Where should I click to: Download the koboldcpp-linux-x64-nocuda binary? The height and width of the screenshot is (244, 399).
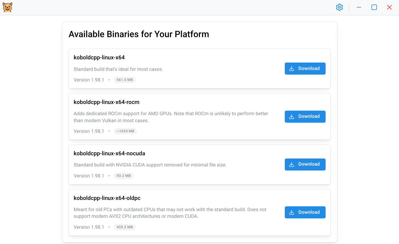click(x=305, y=164)
